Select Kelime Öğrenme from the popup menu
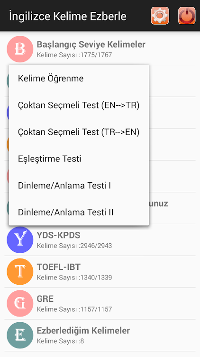This screenshot has width=200, height=357. (79, 79)
